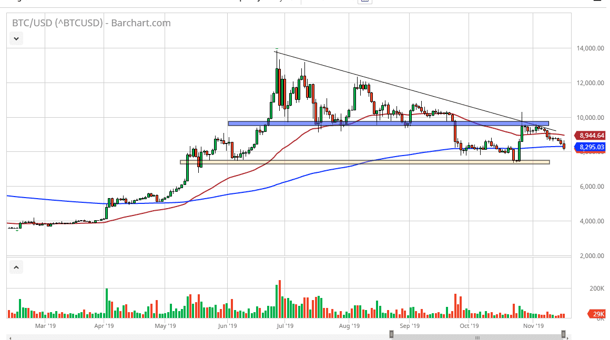Click the scroller thumb center grip
The image size is (610, 340).
tap(477, 337)
